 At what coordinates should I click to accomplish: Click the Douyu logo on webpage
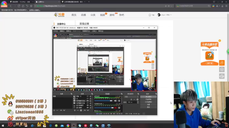click(x=59, y=15)
